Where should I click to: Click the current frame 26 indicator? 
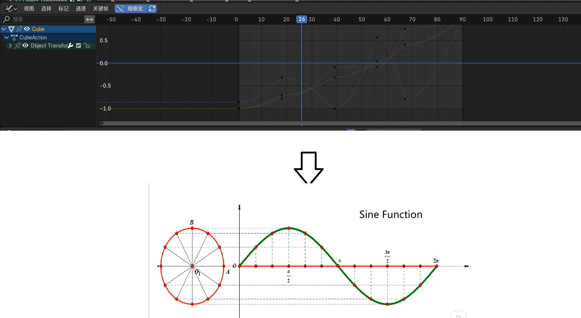[302, 19]
